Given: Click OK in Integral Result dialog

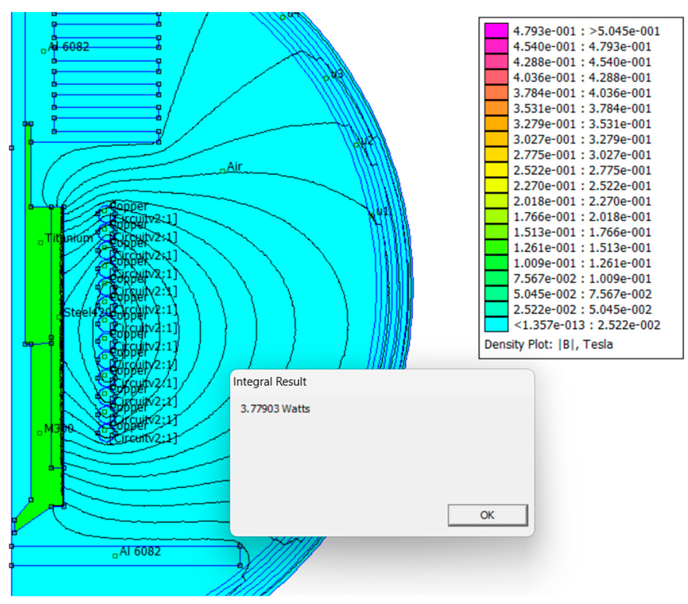Looking at the screenshot, I should point(487,515).
